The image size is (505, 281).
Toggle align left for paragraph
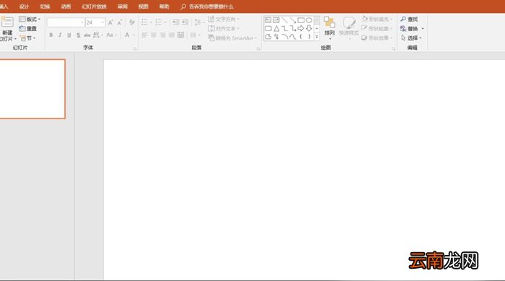tap(144, 35)
